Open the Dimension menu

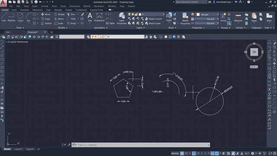(74, 6)
